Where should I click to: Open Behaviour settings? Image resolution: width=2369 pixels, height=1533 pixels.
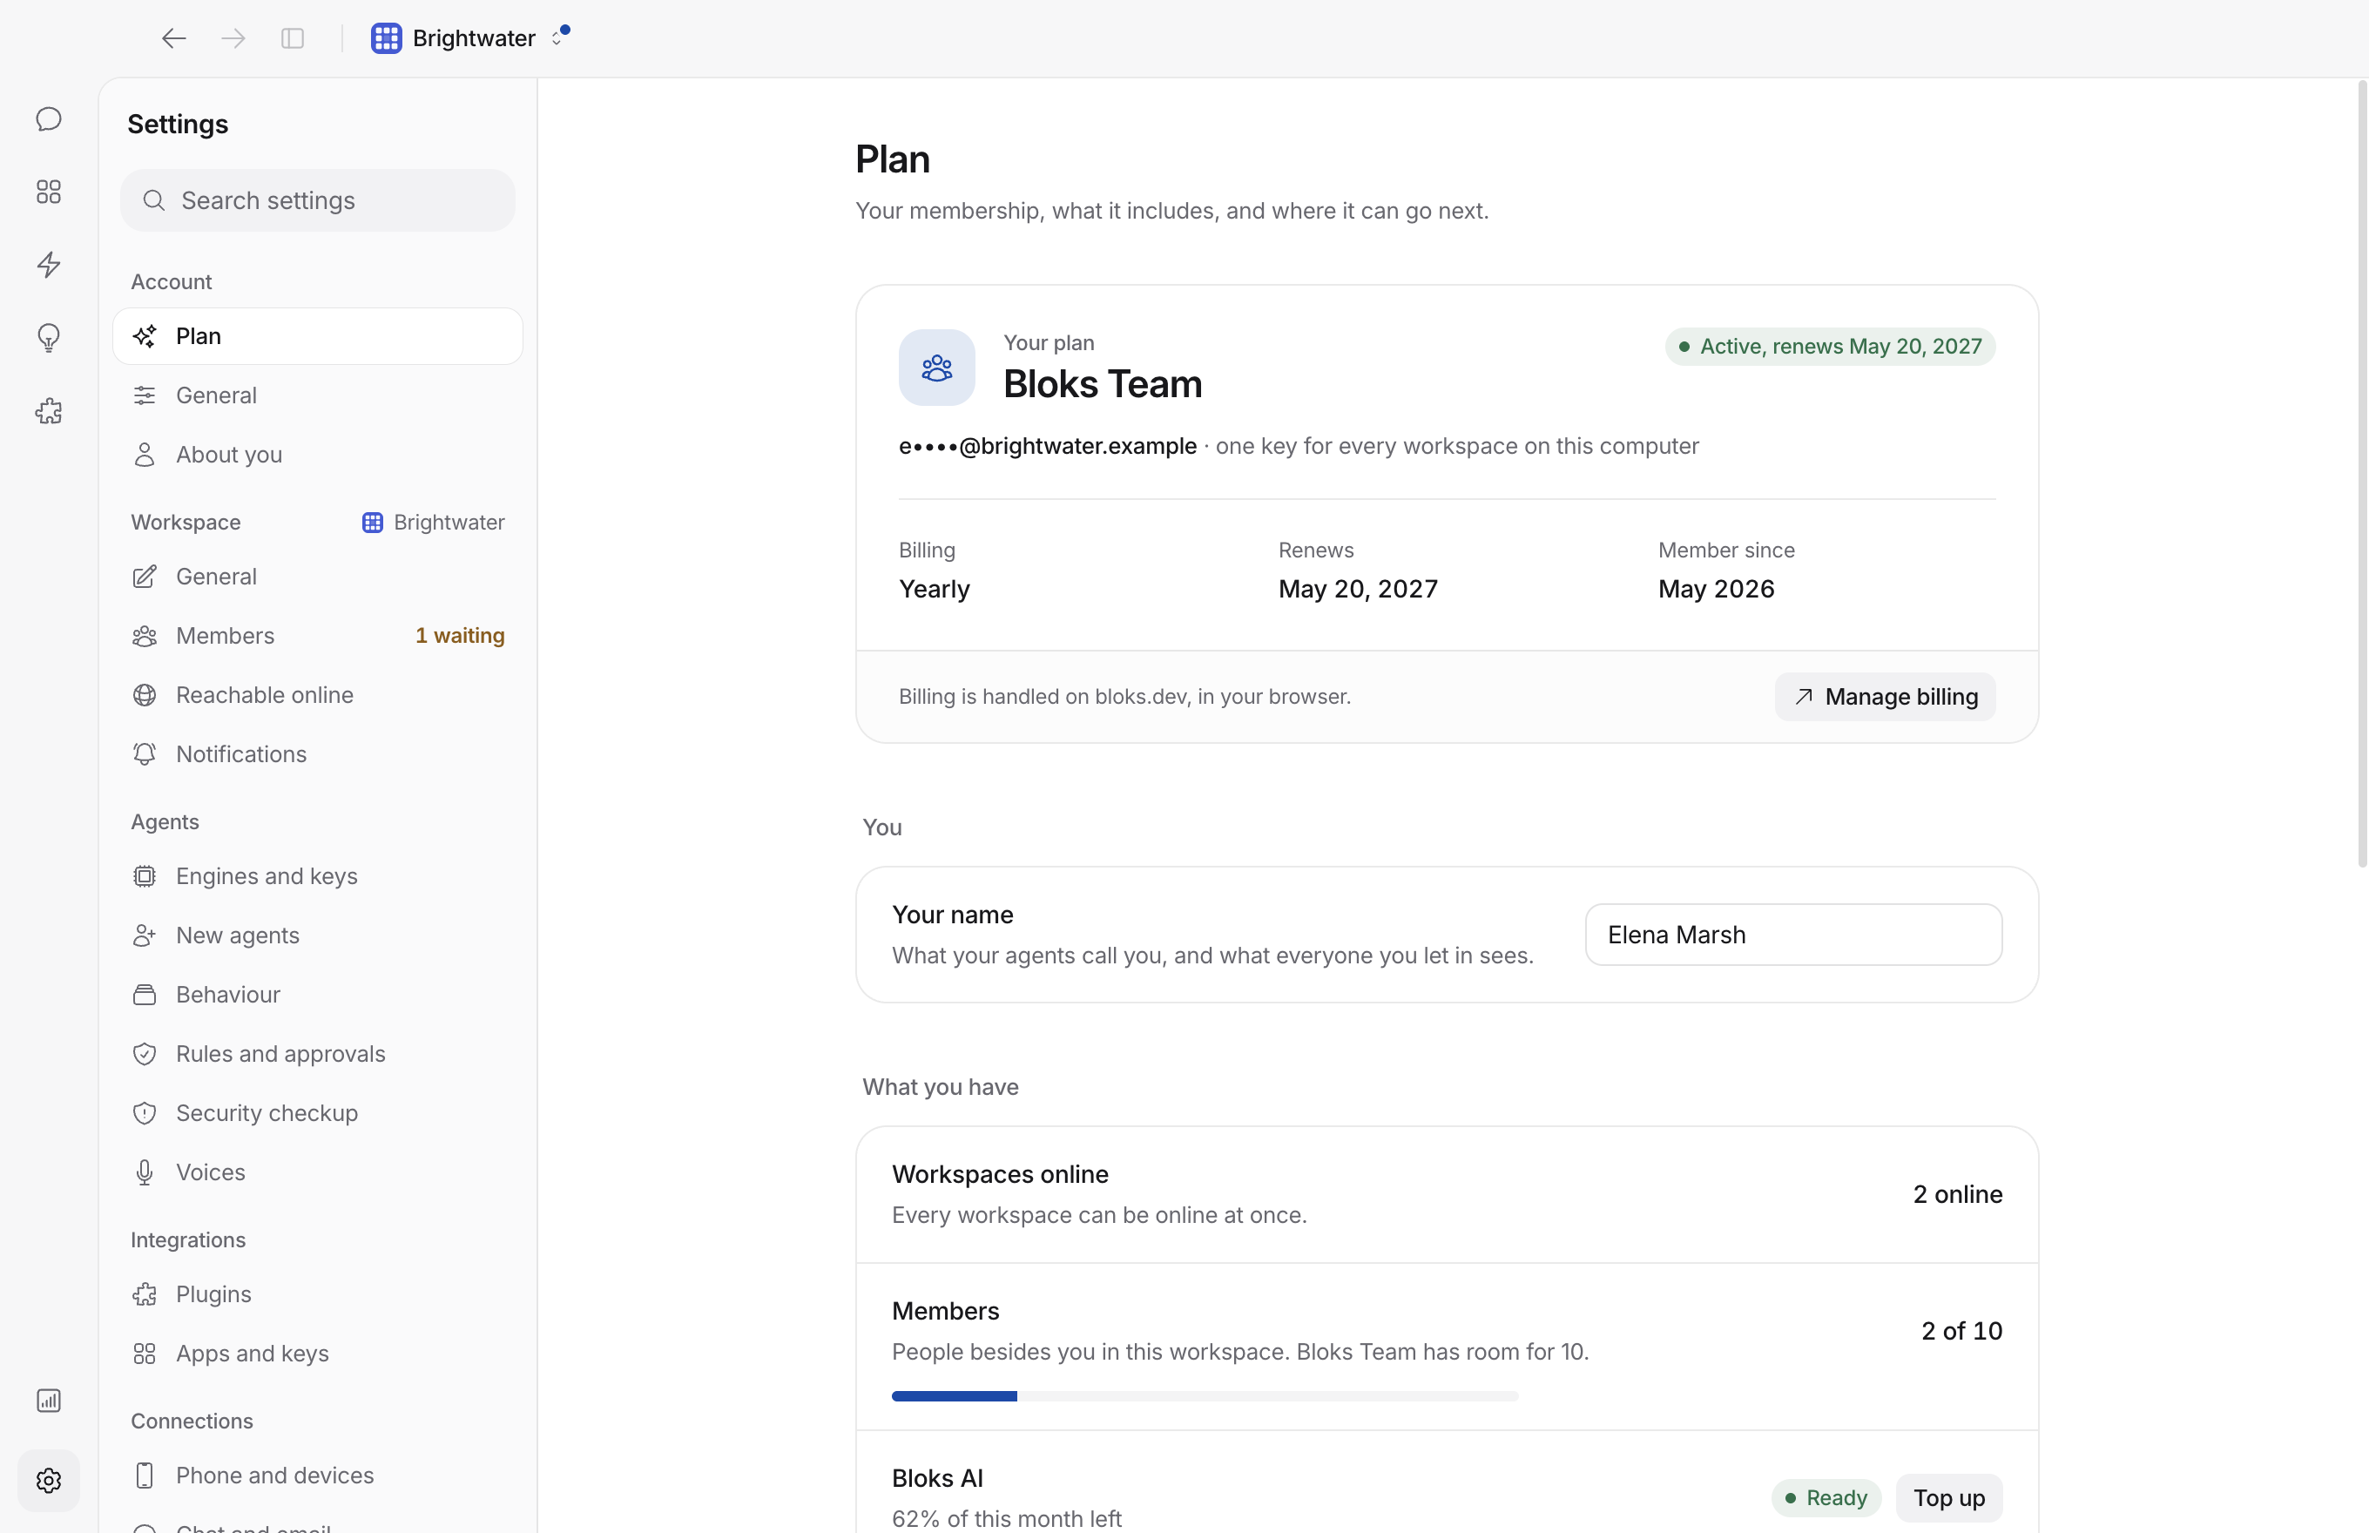pyautogui.click(x=318, y=995)
